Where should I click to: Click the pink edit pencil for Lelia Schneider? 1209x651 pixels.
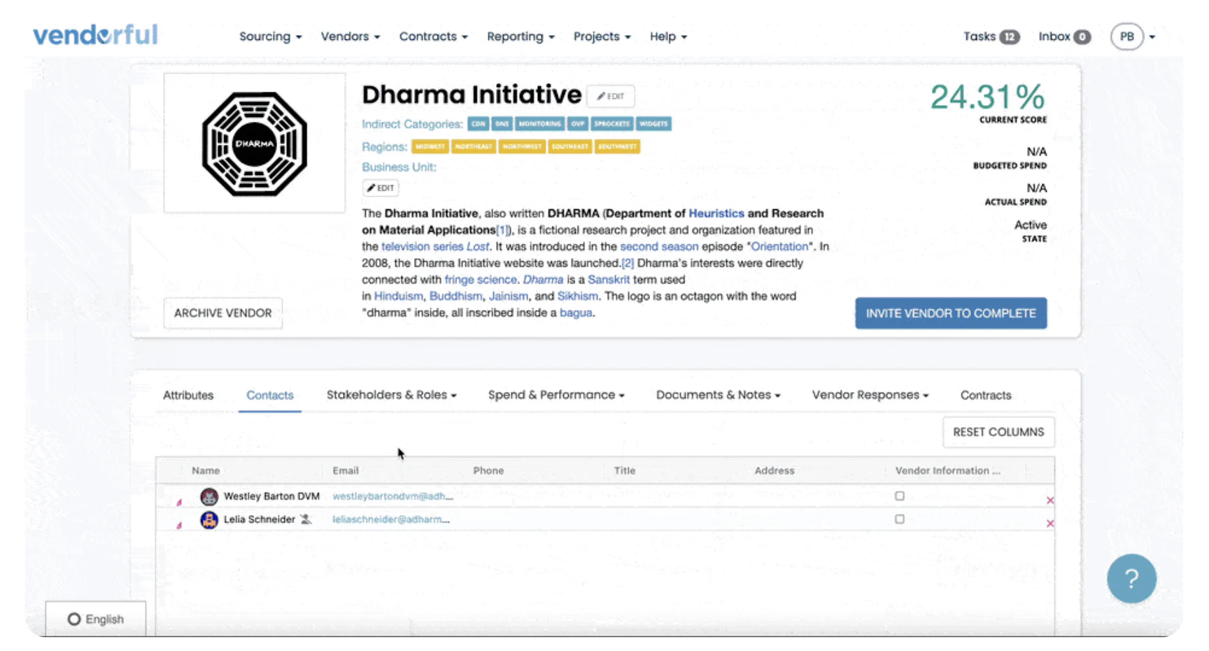coord(179,524)
